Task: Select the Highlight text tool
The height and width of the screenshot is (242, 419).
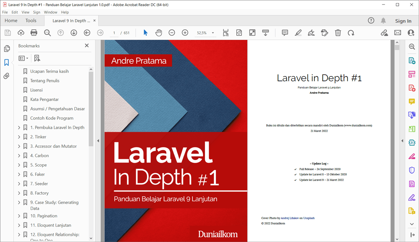Action: click(x=298, y=33)
